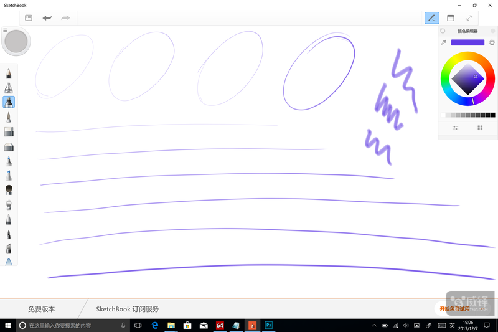Viewport: 498px width, 332px height.
Task: Click the redo arrow
Action: [65, 18]
